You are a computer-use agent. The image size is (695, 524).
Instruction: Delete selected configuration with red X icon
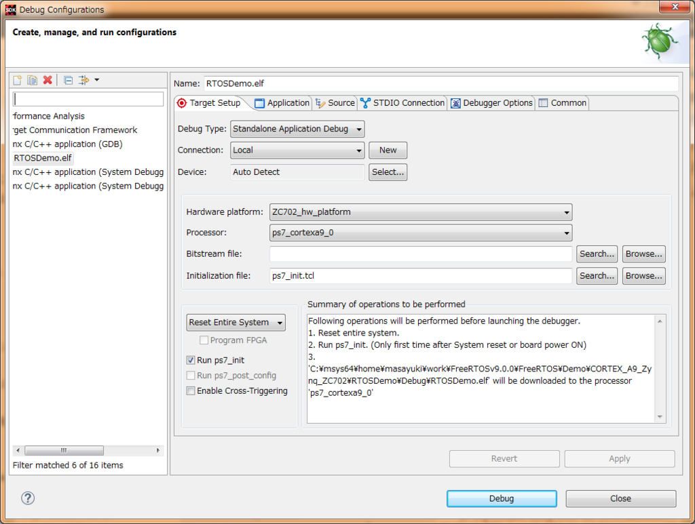click(x=48, y=80)
